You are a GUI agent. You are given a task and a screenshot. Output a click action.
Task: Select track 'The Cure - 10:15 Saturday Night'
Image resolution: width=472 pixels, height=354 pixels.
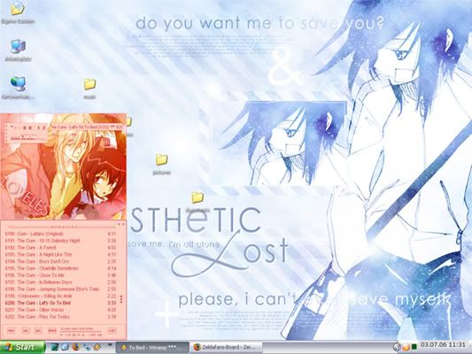(x=60, y=241)
